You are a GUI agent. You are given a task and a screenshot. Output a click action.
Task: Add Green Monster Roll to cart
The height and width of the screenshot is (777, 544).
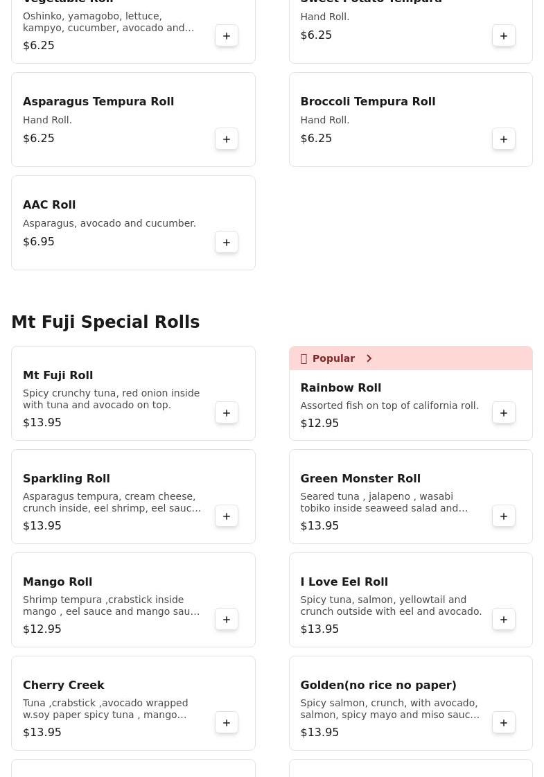click(x=504, y=516)
